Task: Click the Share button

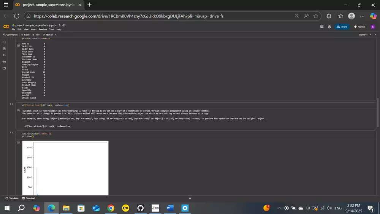Action: (342, 27)
